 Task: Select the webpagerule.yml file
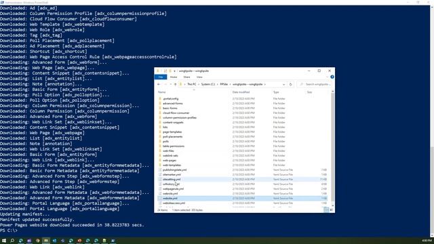(x=174, y=188)
